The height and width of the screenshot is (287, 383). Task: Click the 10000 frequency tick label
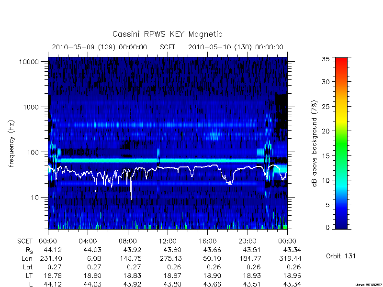[x=29, y=62]
